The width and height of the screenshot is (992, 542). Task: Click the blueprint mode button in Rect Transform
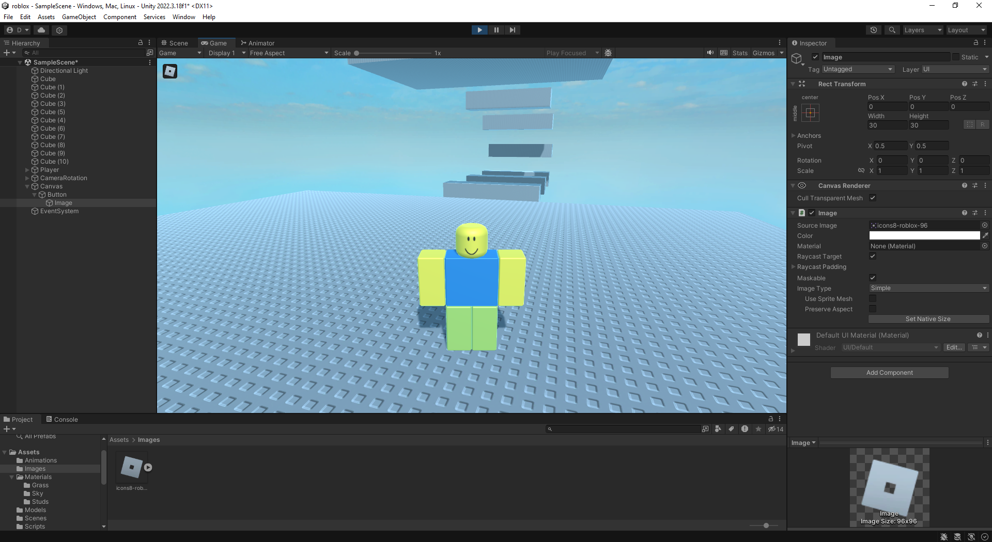click(x=969, y=124)
